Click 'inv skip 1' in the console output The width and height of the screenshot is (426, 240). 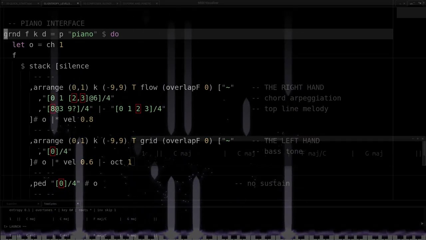(x=106, y=210)
